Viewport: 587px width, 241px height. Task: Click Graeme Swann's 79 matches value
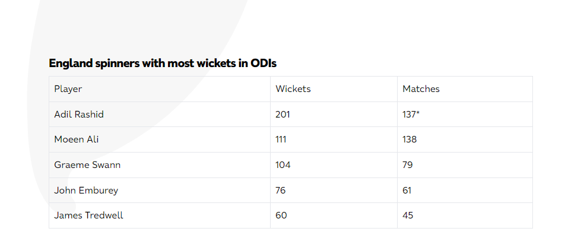coord(408,165)
